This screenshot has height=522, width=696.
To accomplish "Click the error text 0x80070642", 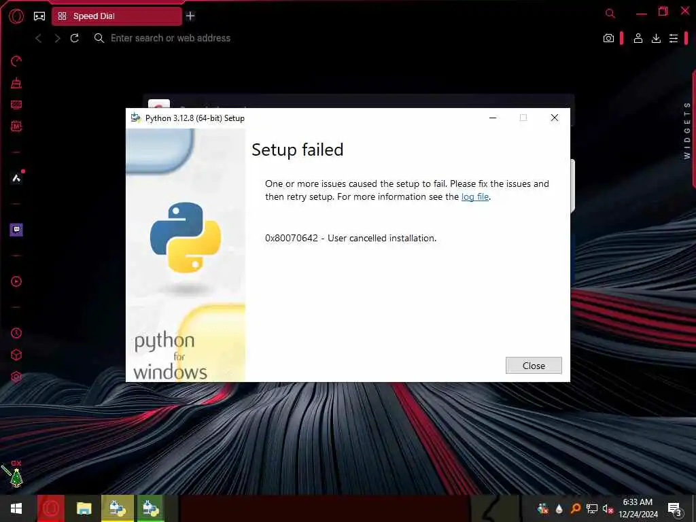I will pos(291,238).
